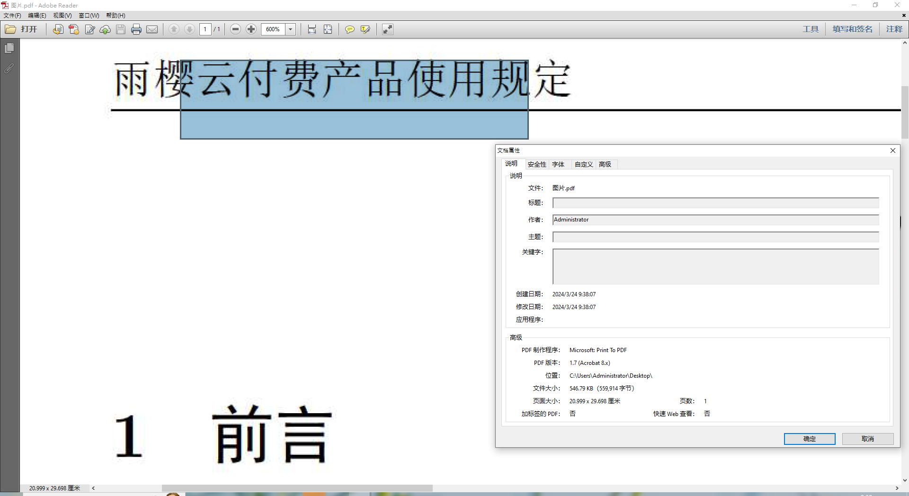Click the Microsoft: Print To PDF text
Image resolution: width=909 pixels, height=496 pixels.
(598, 350)
